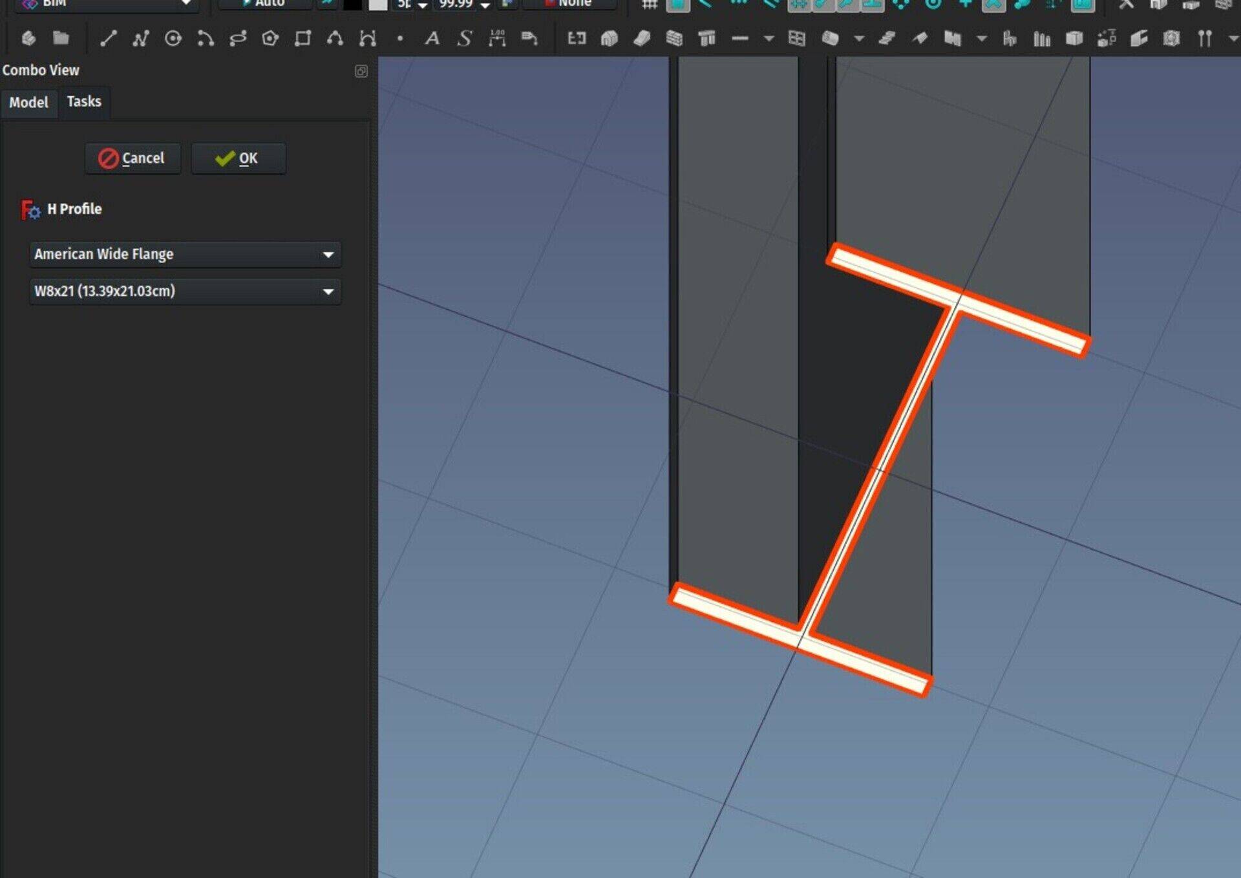Open dropdown arrow after Rebar tool
Viewport: 1241px width, 878px height.
pos(1233,39)
